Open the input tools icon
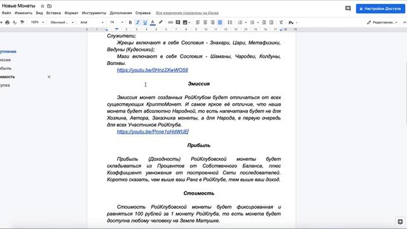 click(x=291, y=23)
